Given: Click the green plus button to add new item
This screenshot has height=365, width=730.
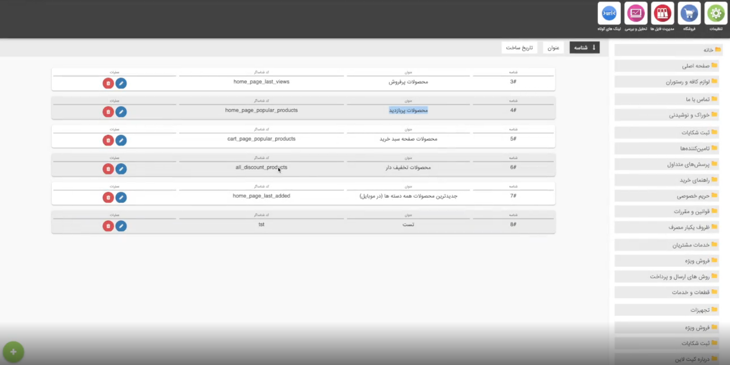Looking at the screenshot, I should click(13, 351).
